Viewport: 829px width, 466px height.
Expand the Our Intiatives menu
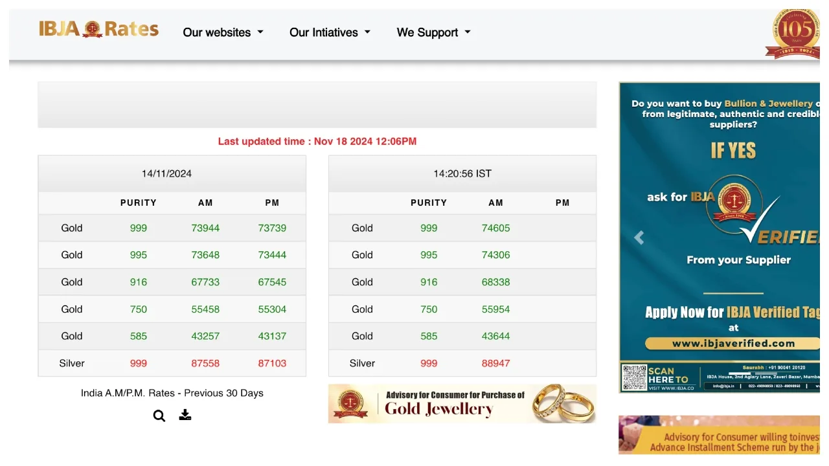pos(330,32)
